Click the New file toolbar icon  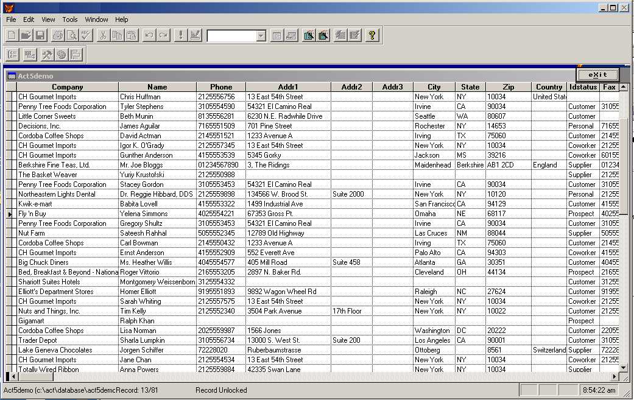[x=12, y=35]
